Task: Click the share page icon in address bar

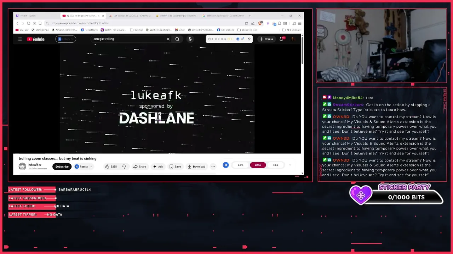Action: pos(253,23)
